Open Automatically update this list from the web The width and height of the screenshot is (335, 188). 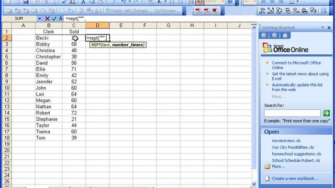coord(297,87)
